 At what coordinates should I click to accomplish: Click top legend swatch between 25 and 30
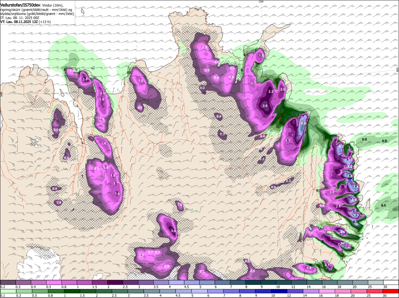point(376,282)
